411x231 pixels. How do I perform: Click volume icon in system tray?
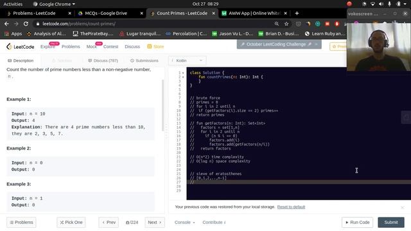pyautogui.click(x=381, y=4)
